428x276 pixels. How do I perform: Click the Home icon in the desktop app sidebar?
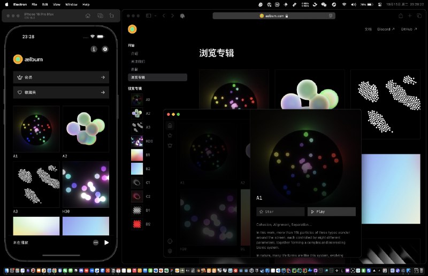(170, 125)
